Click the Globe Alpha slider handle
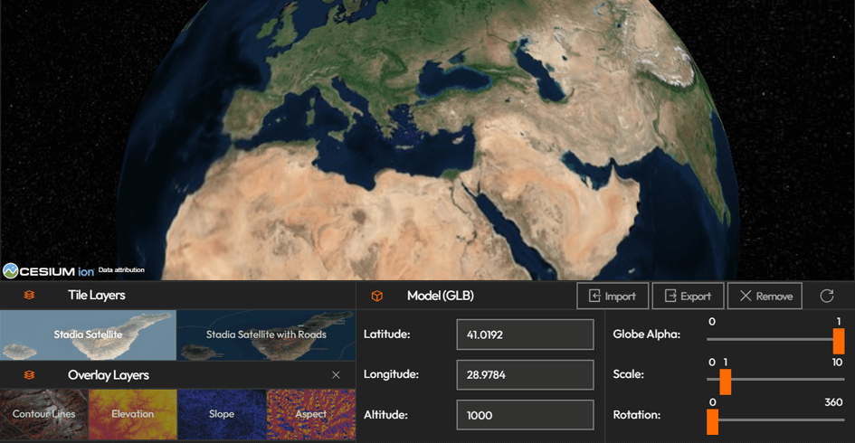The height and width of the screenshot is (443, 855). (x=839, y=341)
